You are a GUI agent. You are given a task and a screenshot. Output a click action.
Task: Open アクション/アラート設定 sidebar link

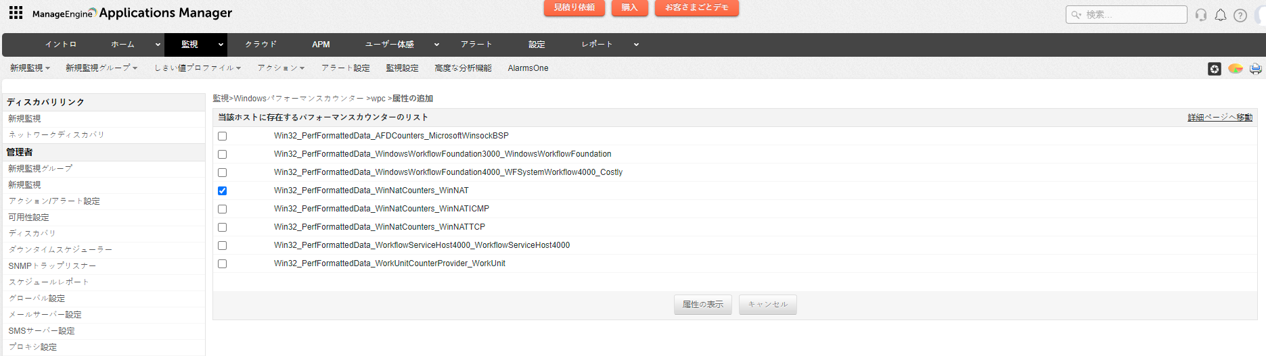tap(54, 201)
